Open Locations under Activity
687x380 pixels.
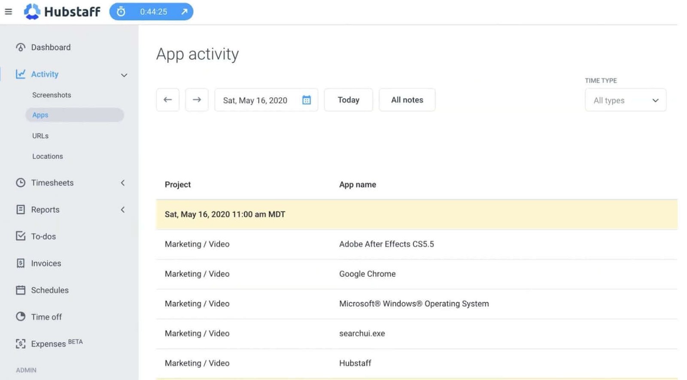click(x=48, y=156)
